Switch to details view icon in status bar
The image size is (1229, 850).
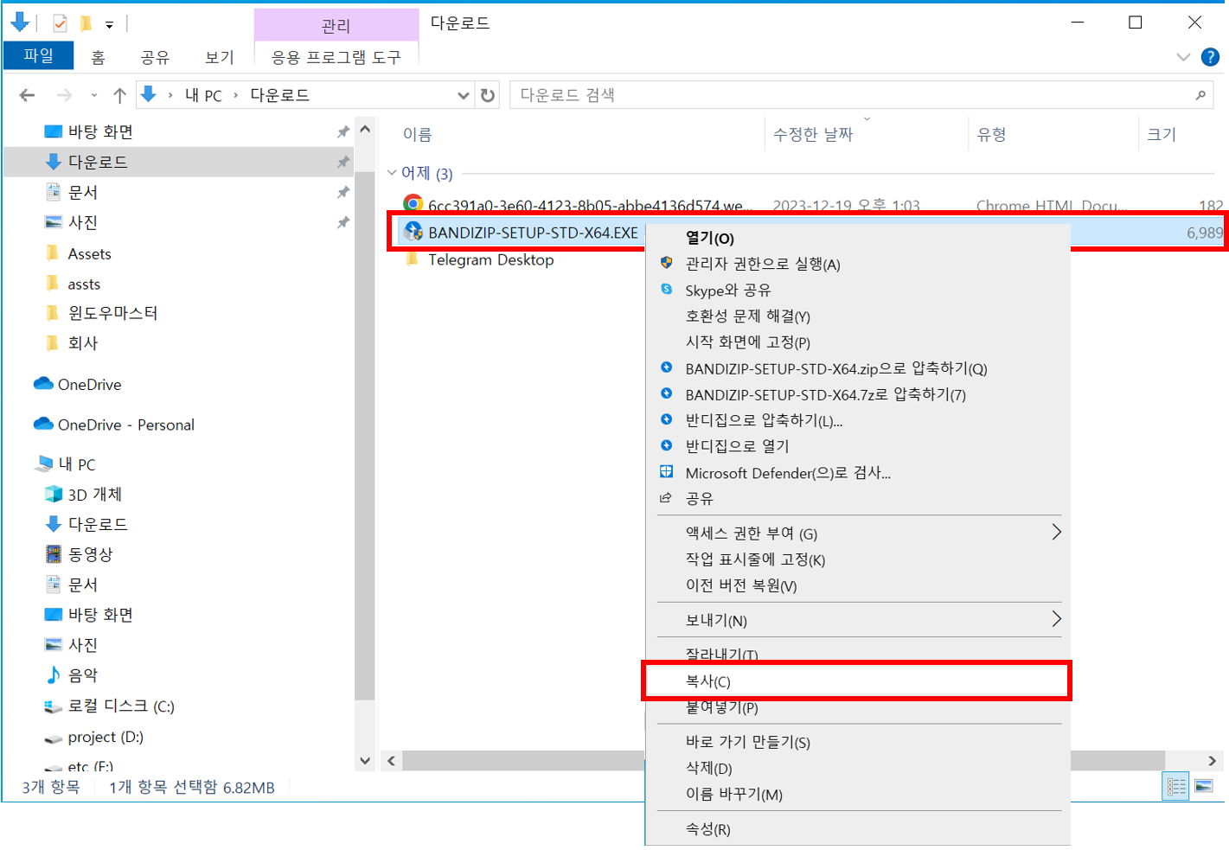1176,786
